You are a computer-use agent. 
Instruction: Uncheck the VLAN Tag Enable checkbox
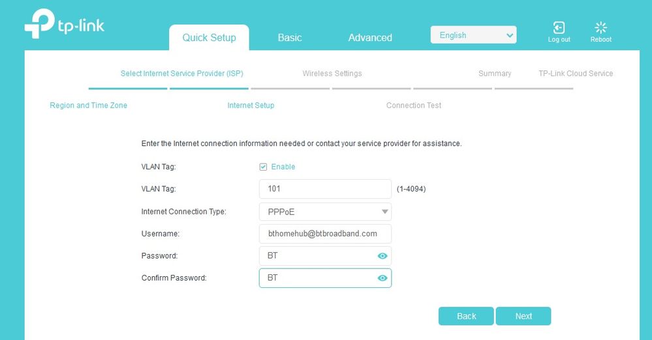[263, 167]
